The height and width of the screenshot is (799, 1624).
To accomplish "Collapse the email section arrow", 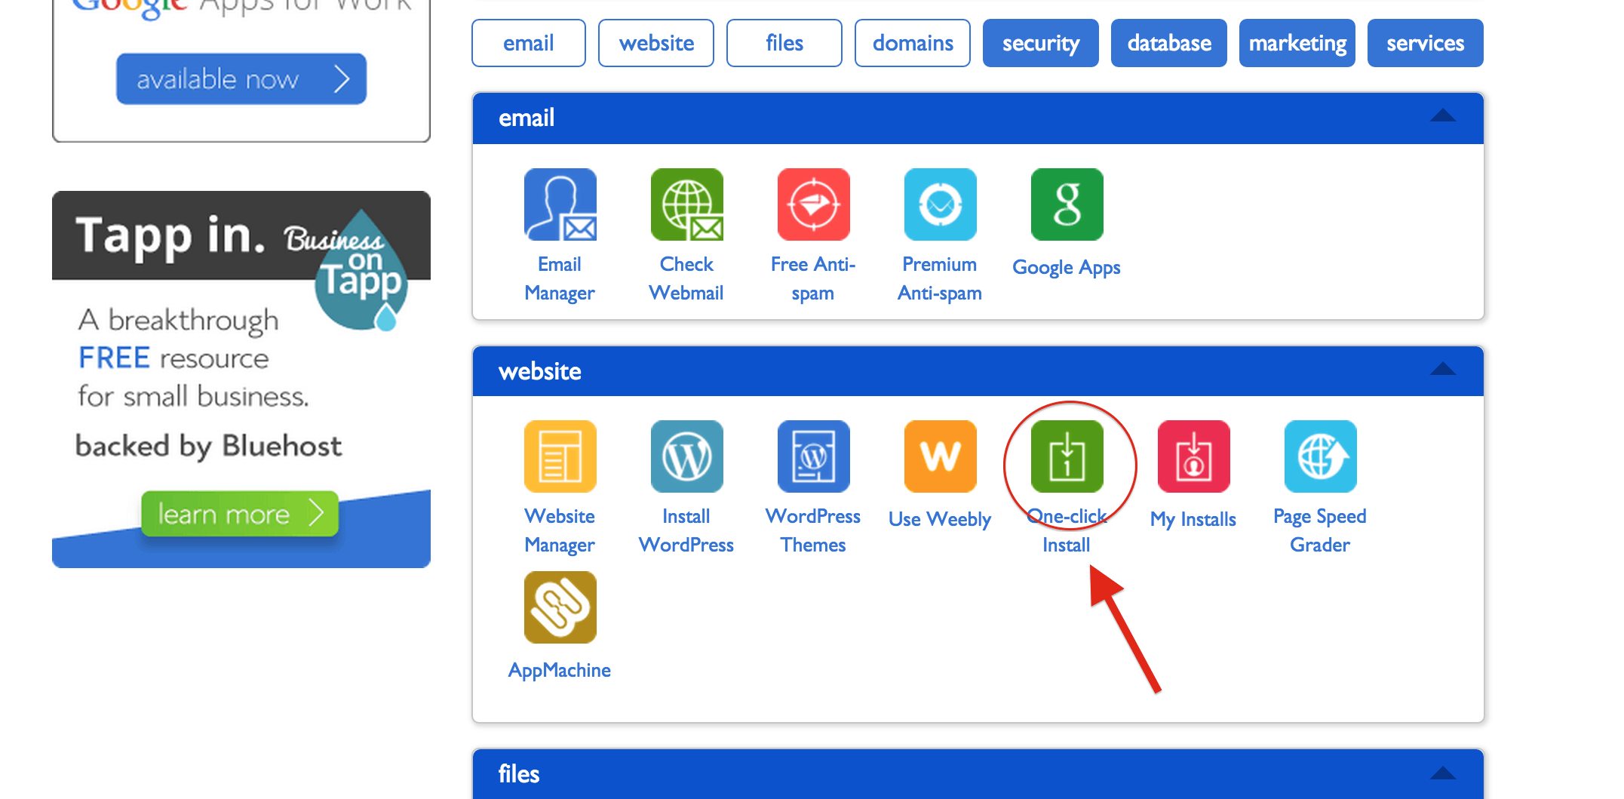I will 1443,115.
